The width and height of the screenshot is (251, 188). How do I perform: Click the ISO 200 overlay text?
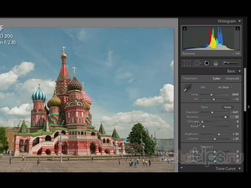pos(6,36)
